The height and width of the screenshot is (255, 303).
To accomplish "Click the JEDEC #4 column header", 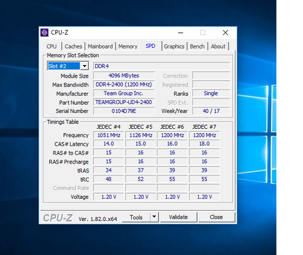I will [x=109, y=127].
